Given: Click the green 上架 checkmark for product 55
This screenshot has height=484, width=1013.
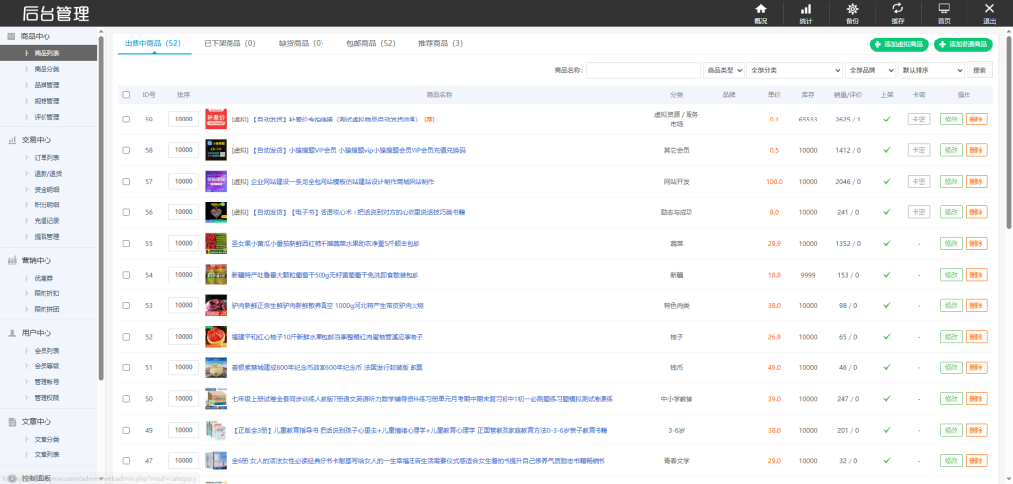Looking at the screenshot, I should pyautogui.click(x=887, y=243).
